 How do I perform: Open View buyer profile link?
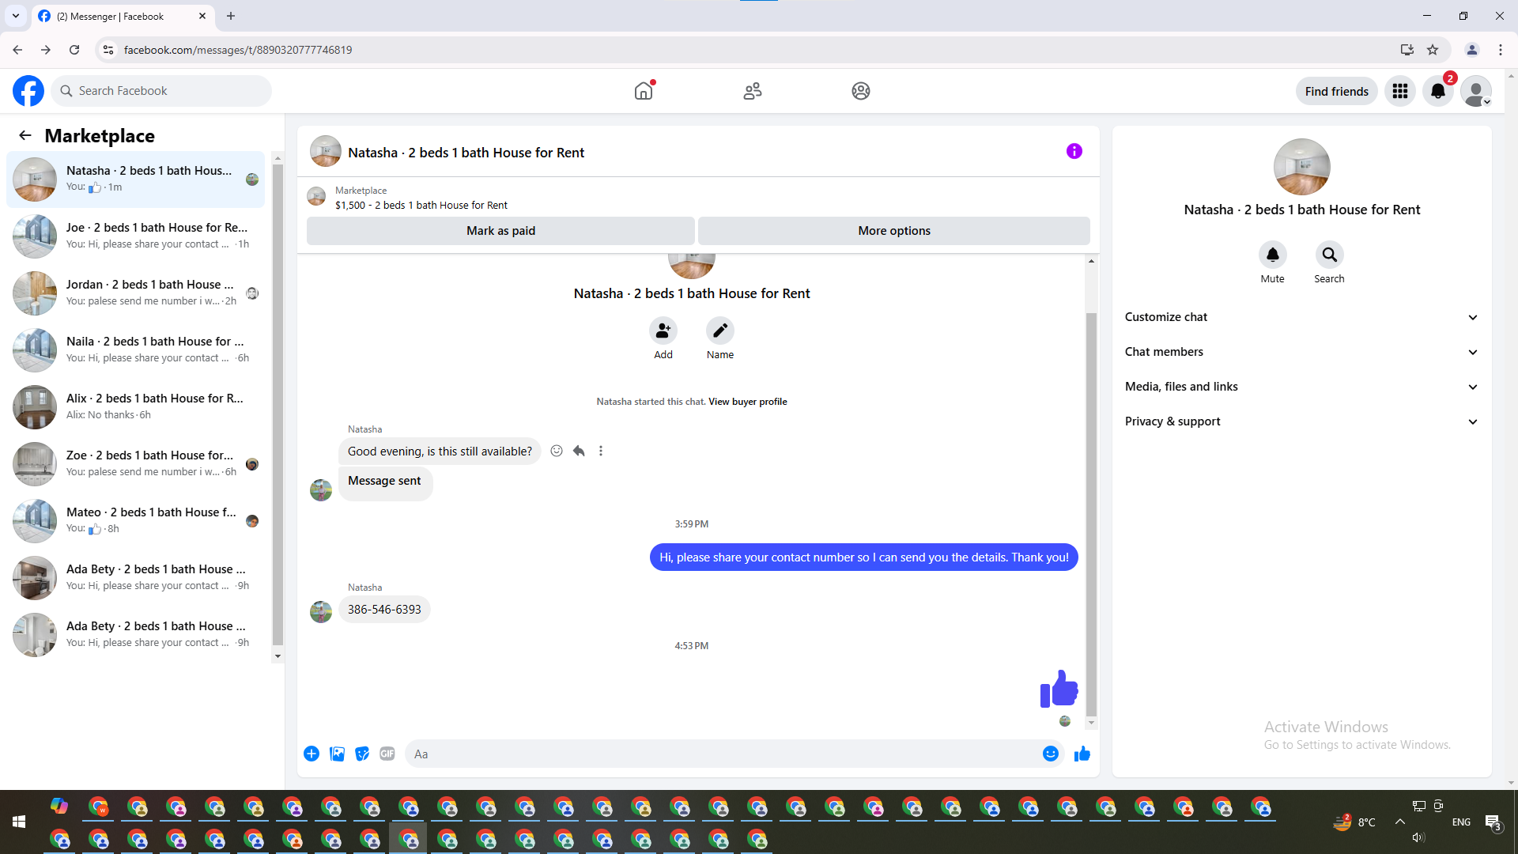coord(747,402)
